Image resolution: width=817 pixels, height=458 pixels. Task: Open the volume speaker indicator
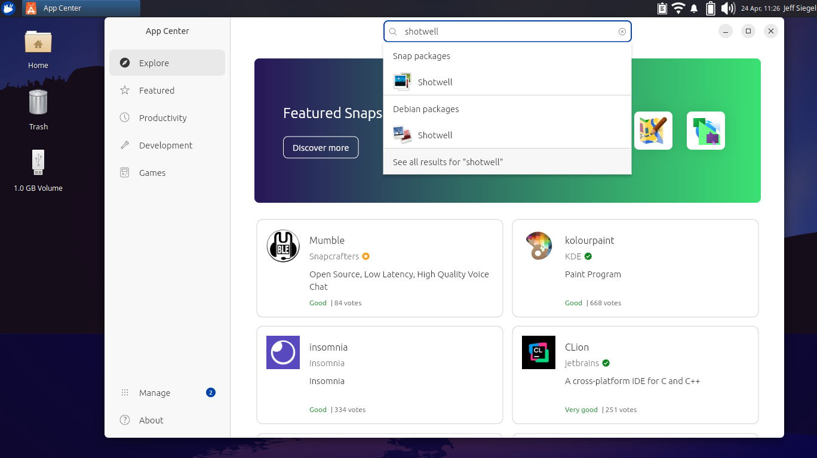727,8
